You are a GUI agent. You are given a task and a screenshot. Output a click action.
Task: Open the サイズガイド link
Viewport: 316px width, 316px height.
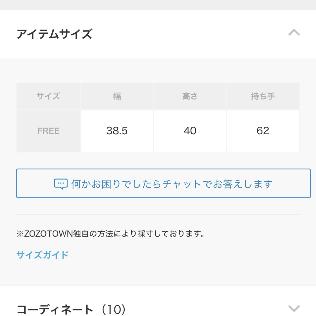(42, 255)
